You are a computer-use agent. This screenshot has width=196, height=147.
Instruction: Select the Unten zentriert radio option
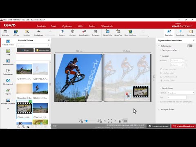click(161, 77)
